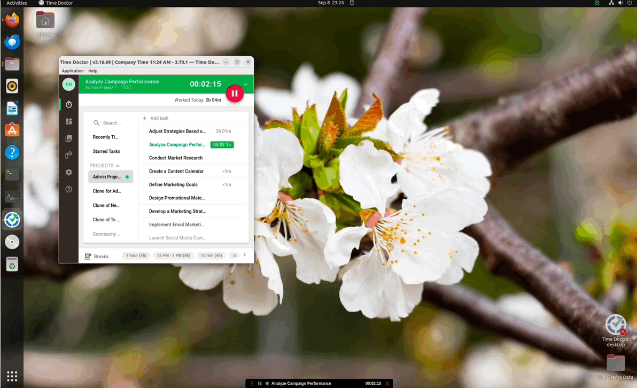637x388 pixels.
Task: Open Terminal from the dock
Action: [x=12, y=175]
